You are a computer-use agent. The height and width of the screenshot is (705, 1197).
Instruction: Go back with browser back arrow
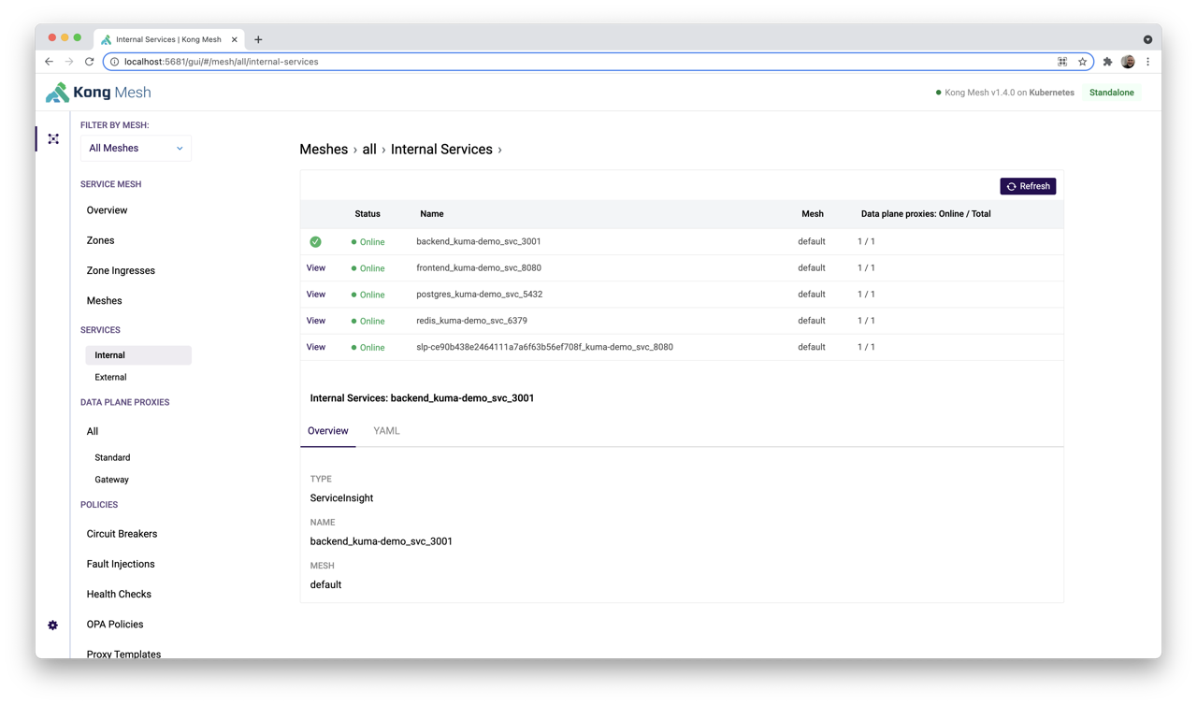(x=49, y=62)
